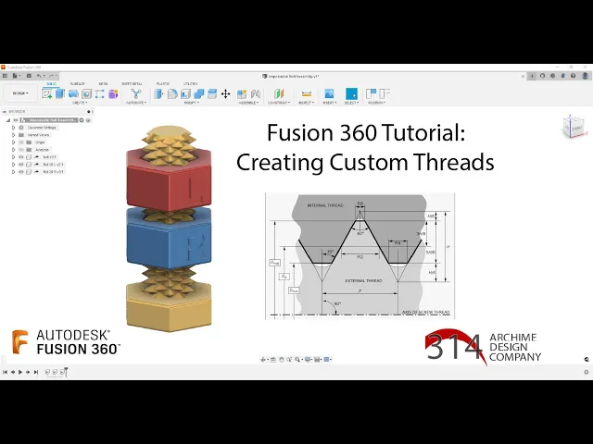Toggle visibility of the Origin folder
Image resolution: width=593 pixels, height=444 pixels.
pyautogui.click(x=21, y=142)
